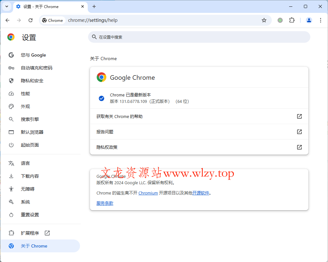Select 关于 Chrome in the sidebar
Viewport: 328px width, 262px height.
click(34, 246)
